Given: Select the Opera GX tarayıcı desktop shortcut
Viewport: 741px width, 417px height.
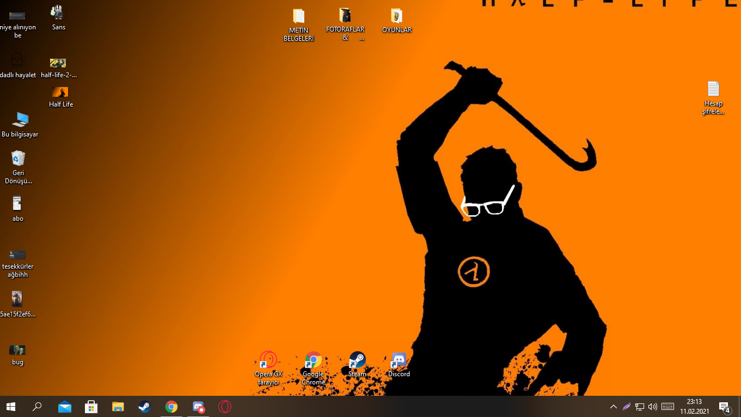Looking at the screenshot, I should point(268,368).
